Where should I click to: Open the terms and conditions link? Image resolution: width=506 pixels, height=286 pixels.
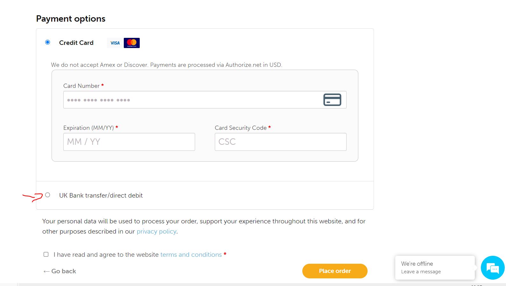pos(191,255)
